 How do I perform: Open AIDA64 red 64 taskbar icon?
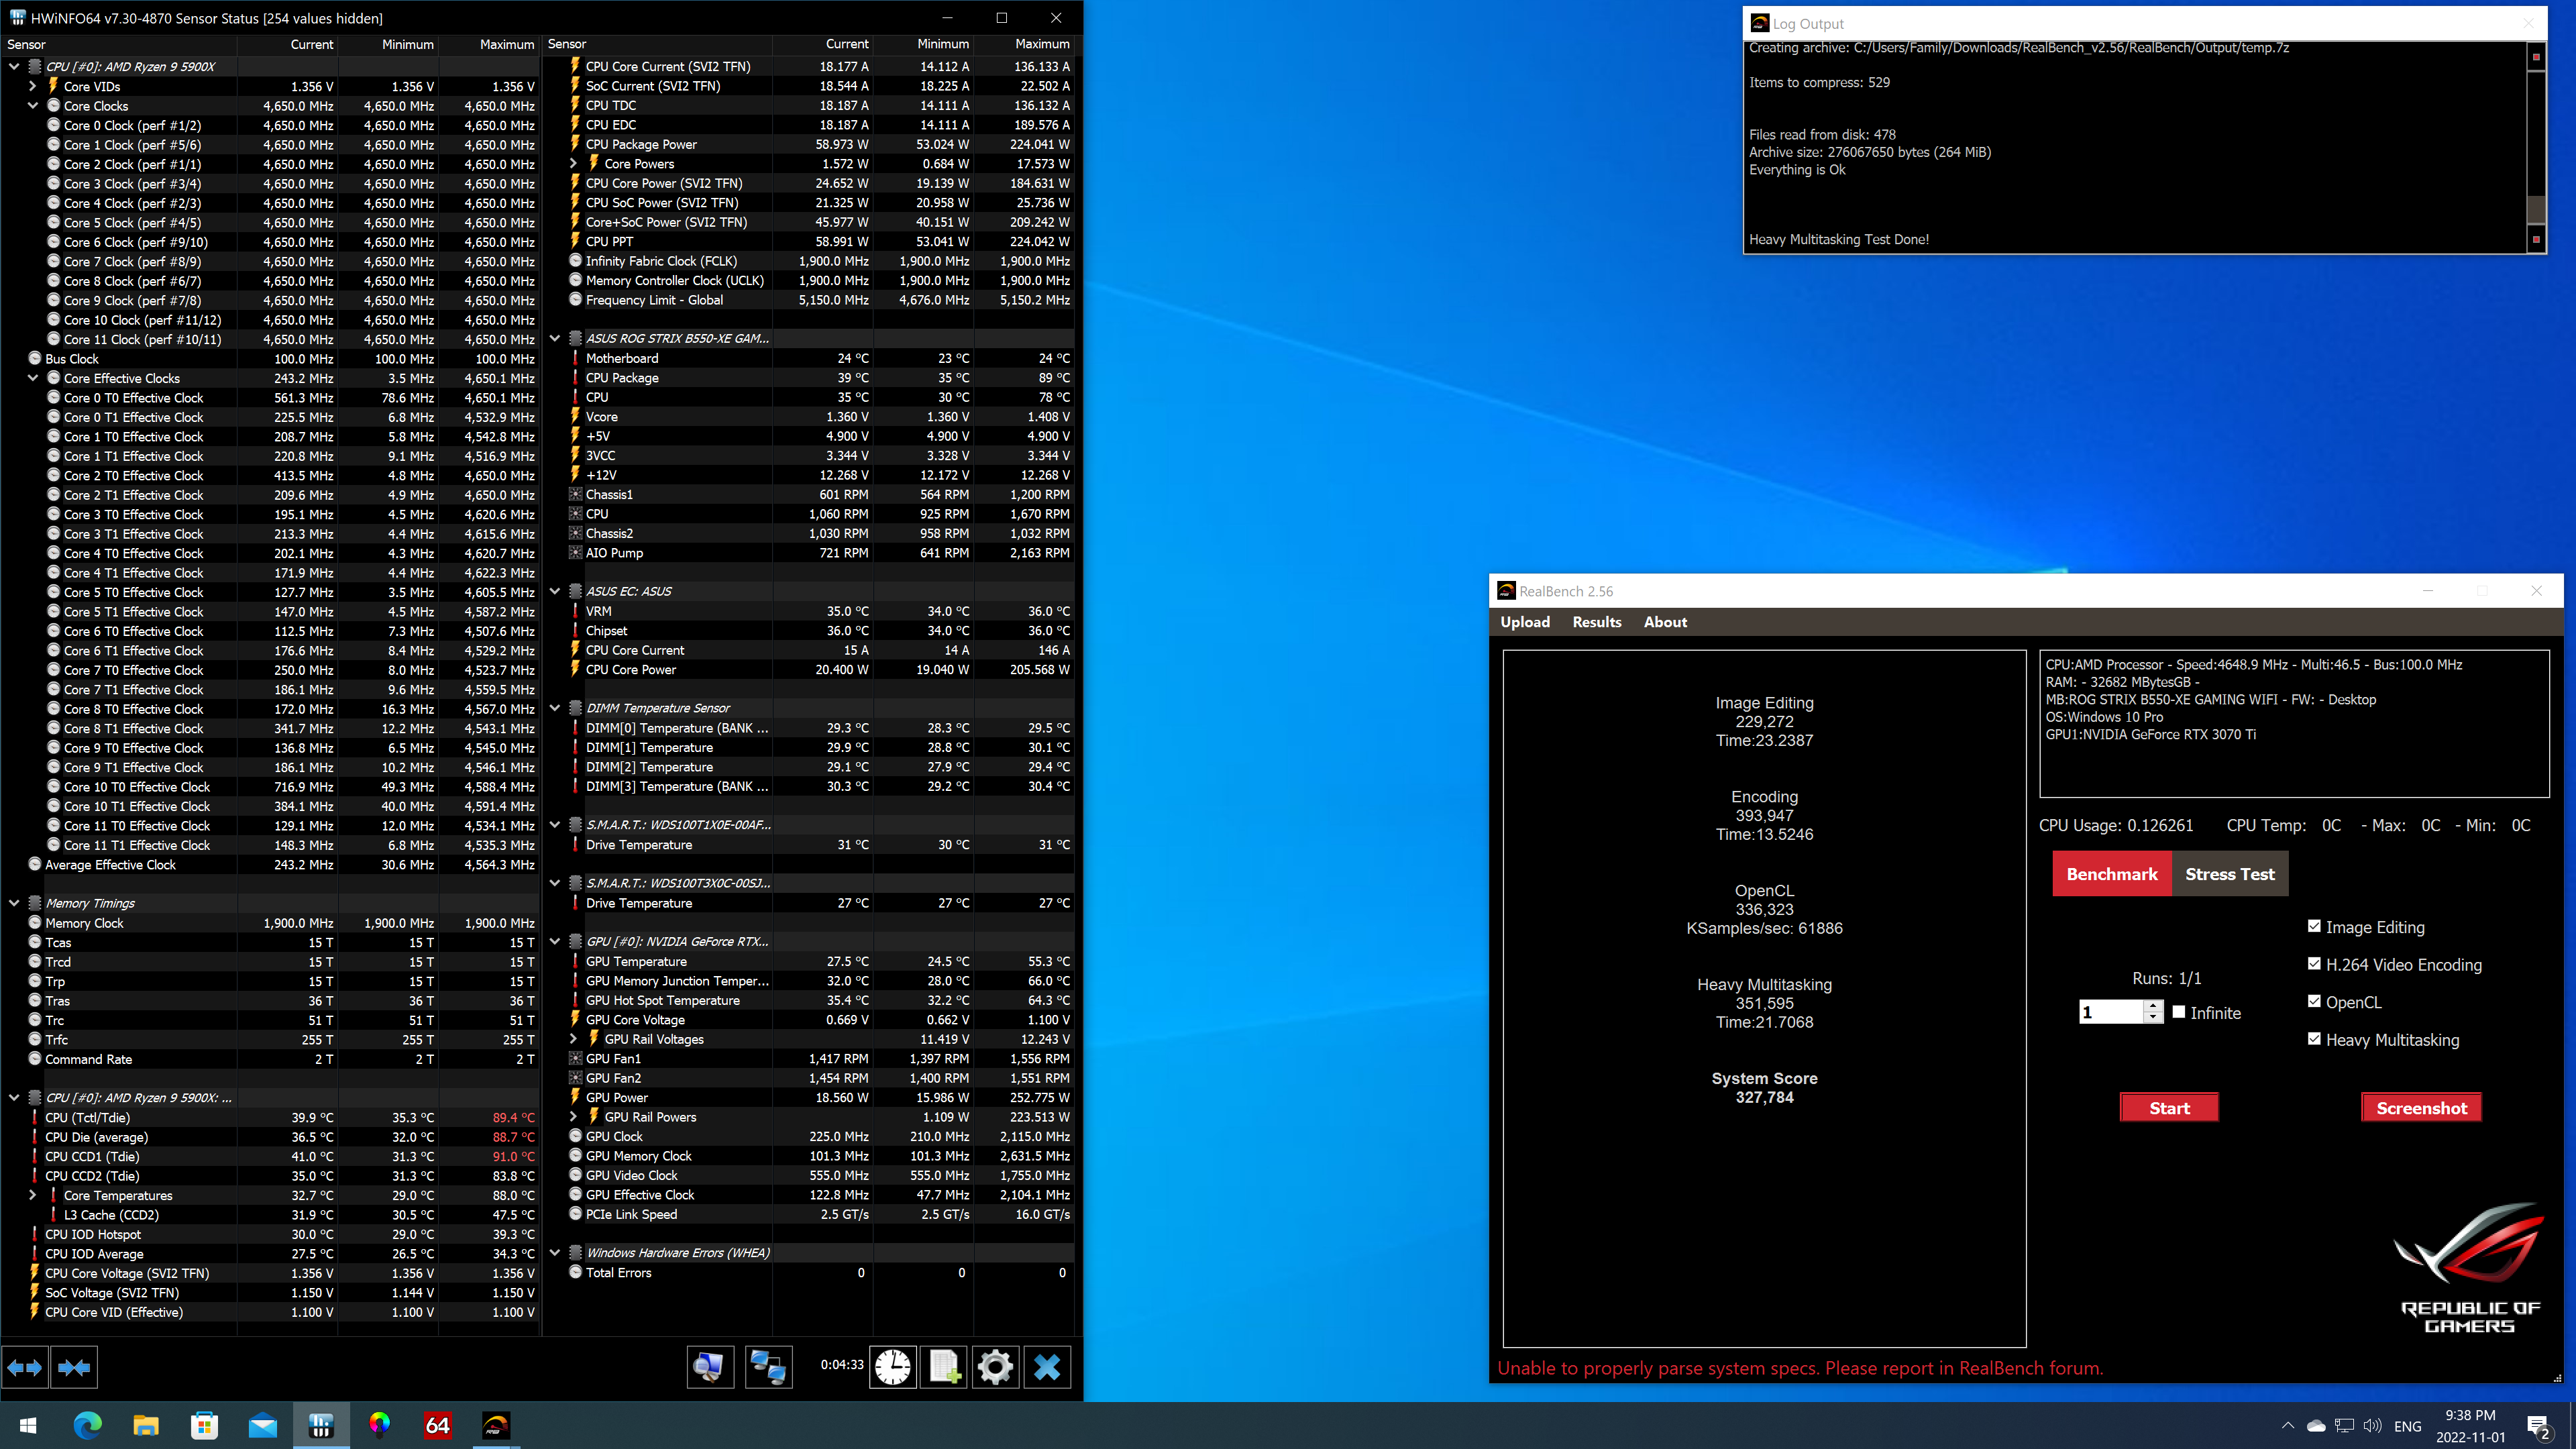click(x=438, y=1425)
